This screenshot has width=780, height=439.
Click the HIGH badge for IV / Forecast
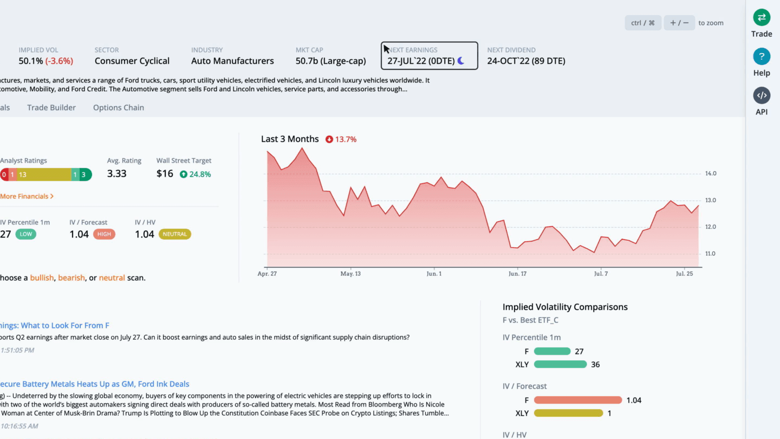pos(104,234)
